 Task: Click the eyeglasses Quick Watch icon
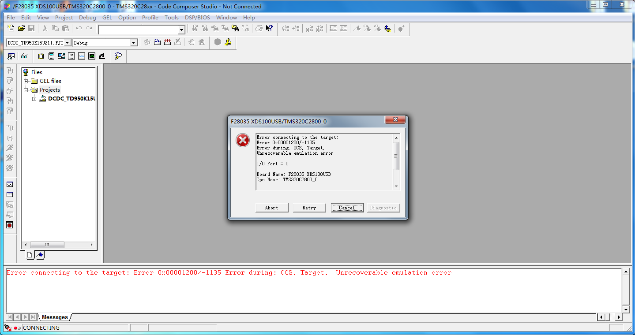[x=25, y=56]
